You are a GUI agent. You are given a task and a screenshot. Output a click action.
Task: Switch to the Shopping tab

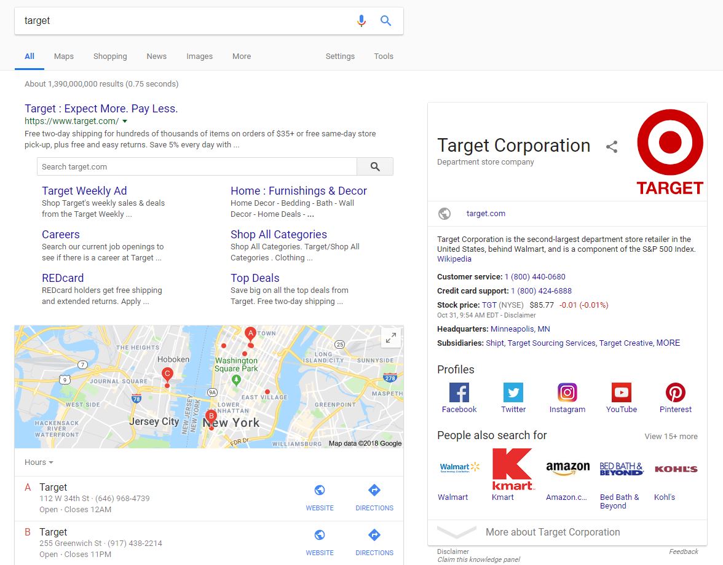(x=110, y=56)
